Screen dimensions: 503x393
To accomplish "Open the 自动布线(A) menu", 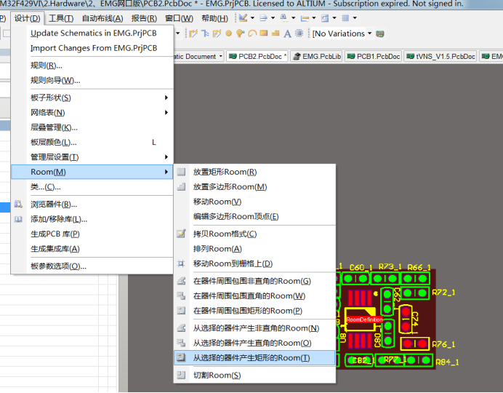I will [x=102, y=18].
